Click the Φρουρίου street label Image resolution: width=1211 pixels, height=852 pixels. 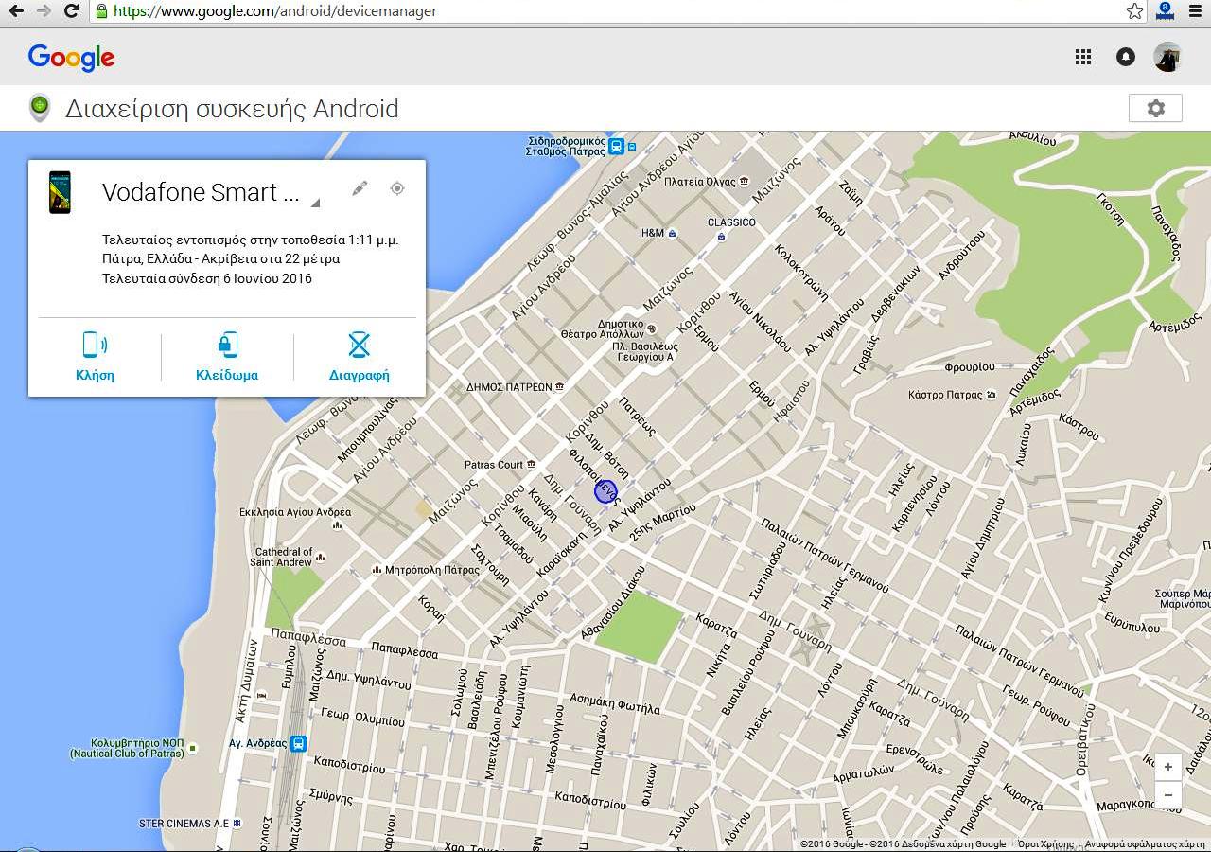(970, 366)
